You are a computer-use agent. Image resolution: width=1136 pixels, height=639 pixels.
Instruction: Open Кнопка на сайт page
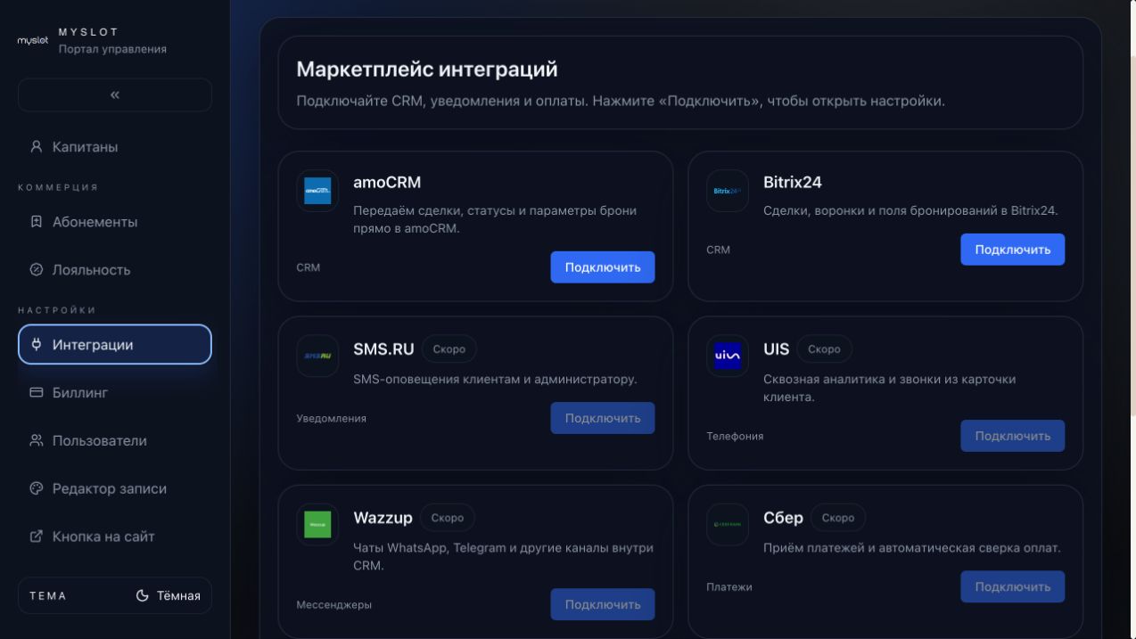(x=115, y=537)
